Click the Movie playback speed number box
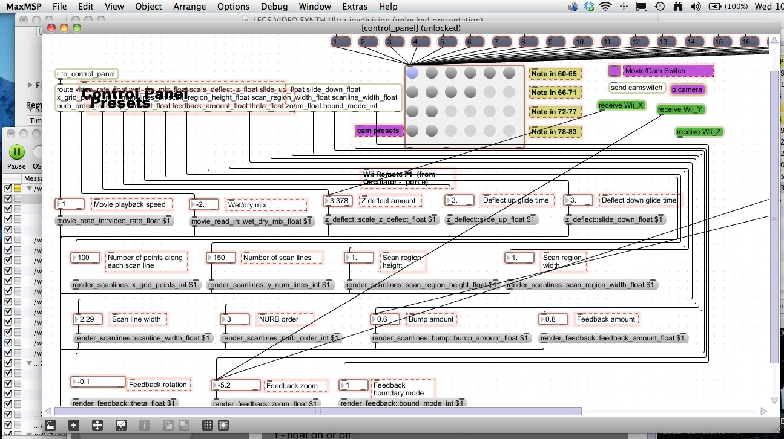The image size is (784, 439). pyautogui.click(x=70, y=204)
